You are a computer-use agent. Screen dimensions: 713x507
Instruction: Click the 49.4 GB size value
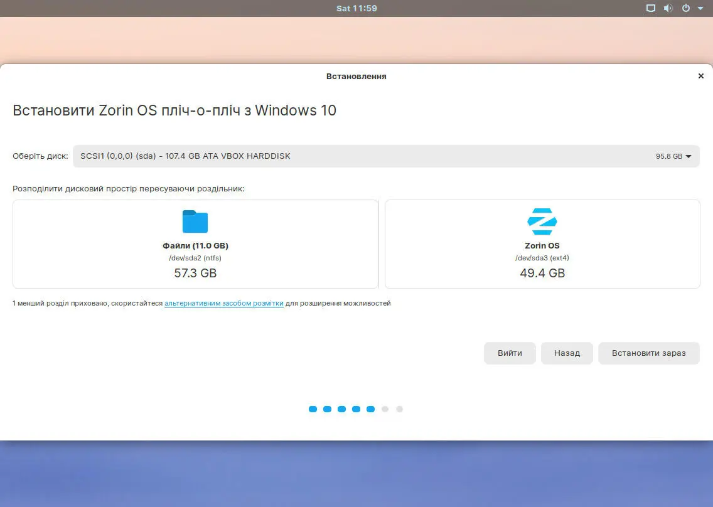[542, 274]
